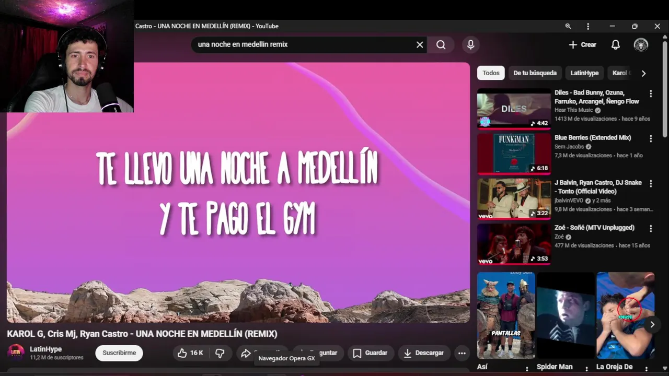The width and height of the screenshot is (669, 376).
Task: Select the Todos filter chip
Action: [x=491, y=73]
